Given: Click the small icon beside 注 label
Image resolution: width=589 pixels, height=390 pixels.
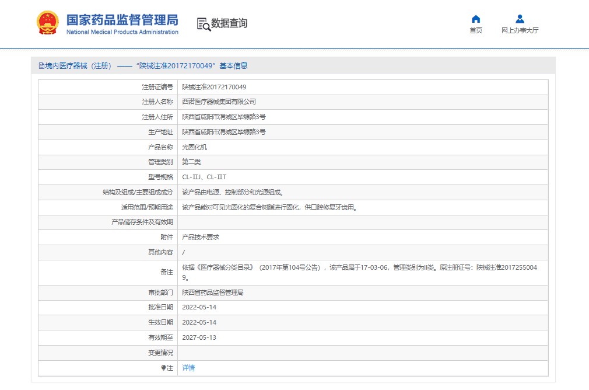Looking at the screenshot, I should pyautogui.click(x=163, y=368).
